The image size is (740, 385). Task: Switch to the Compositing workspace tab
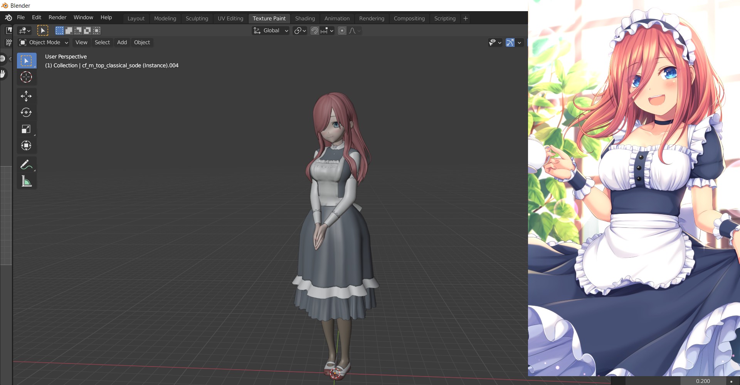[409, 18]
